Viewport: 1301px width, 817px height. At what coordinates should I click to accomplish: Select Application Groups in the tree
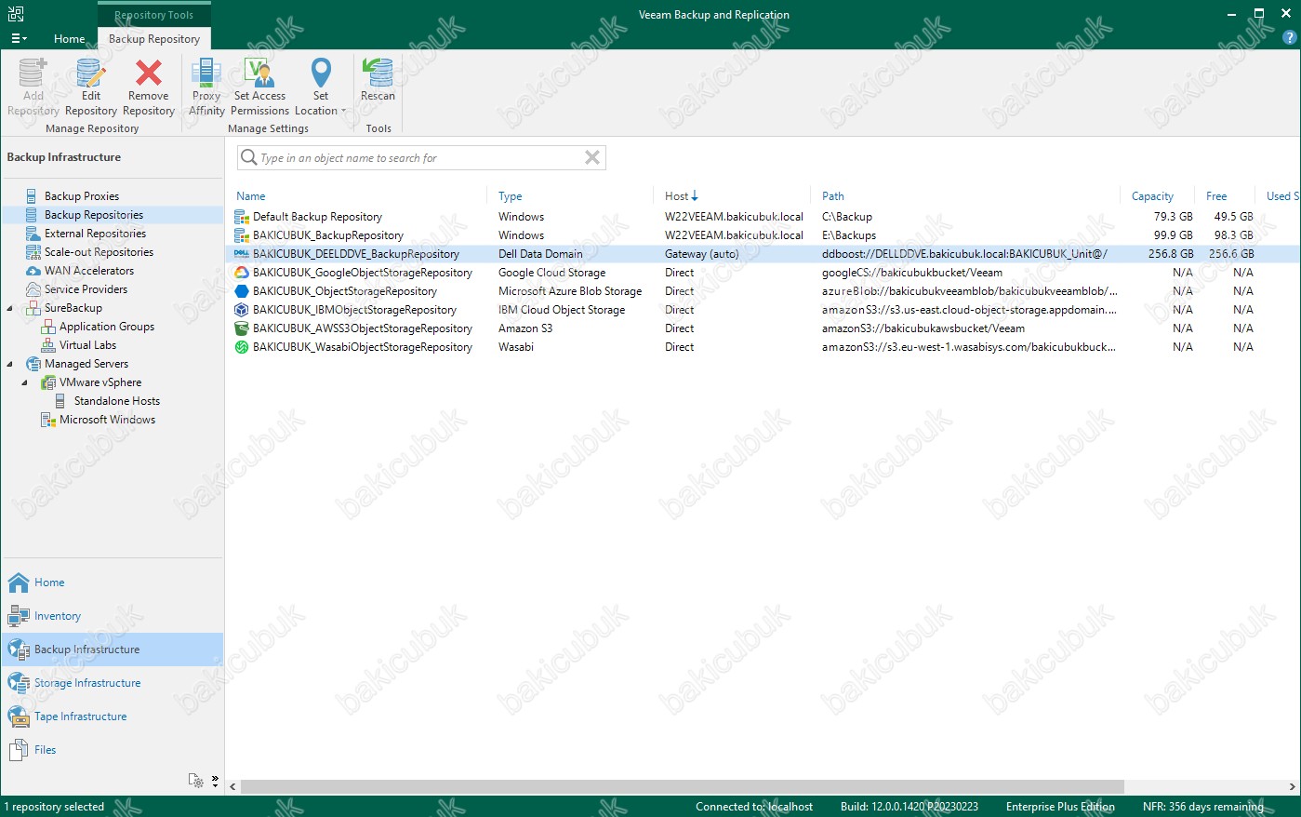coord(107,327)
